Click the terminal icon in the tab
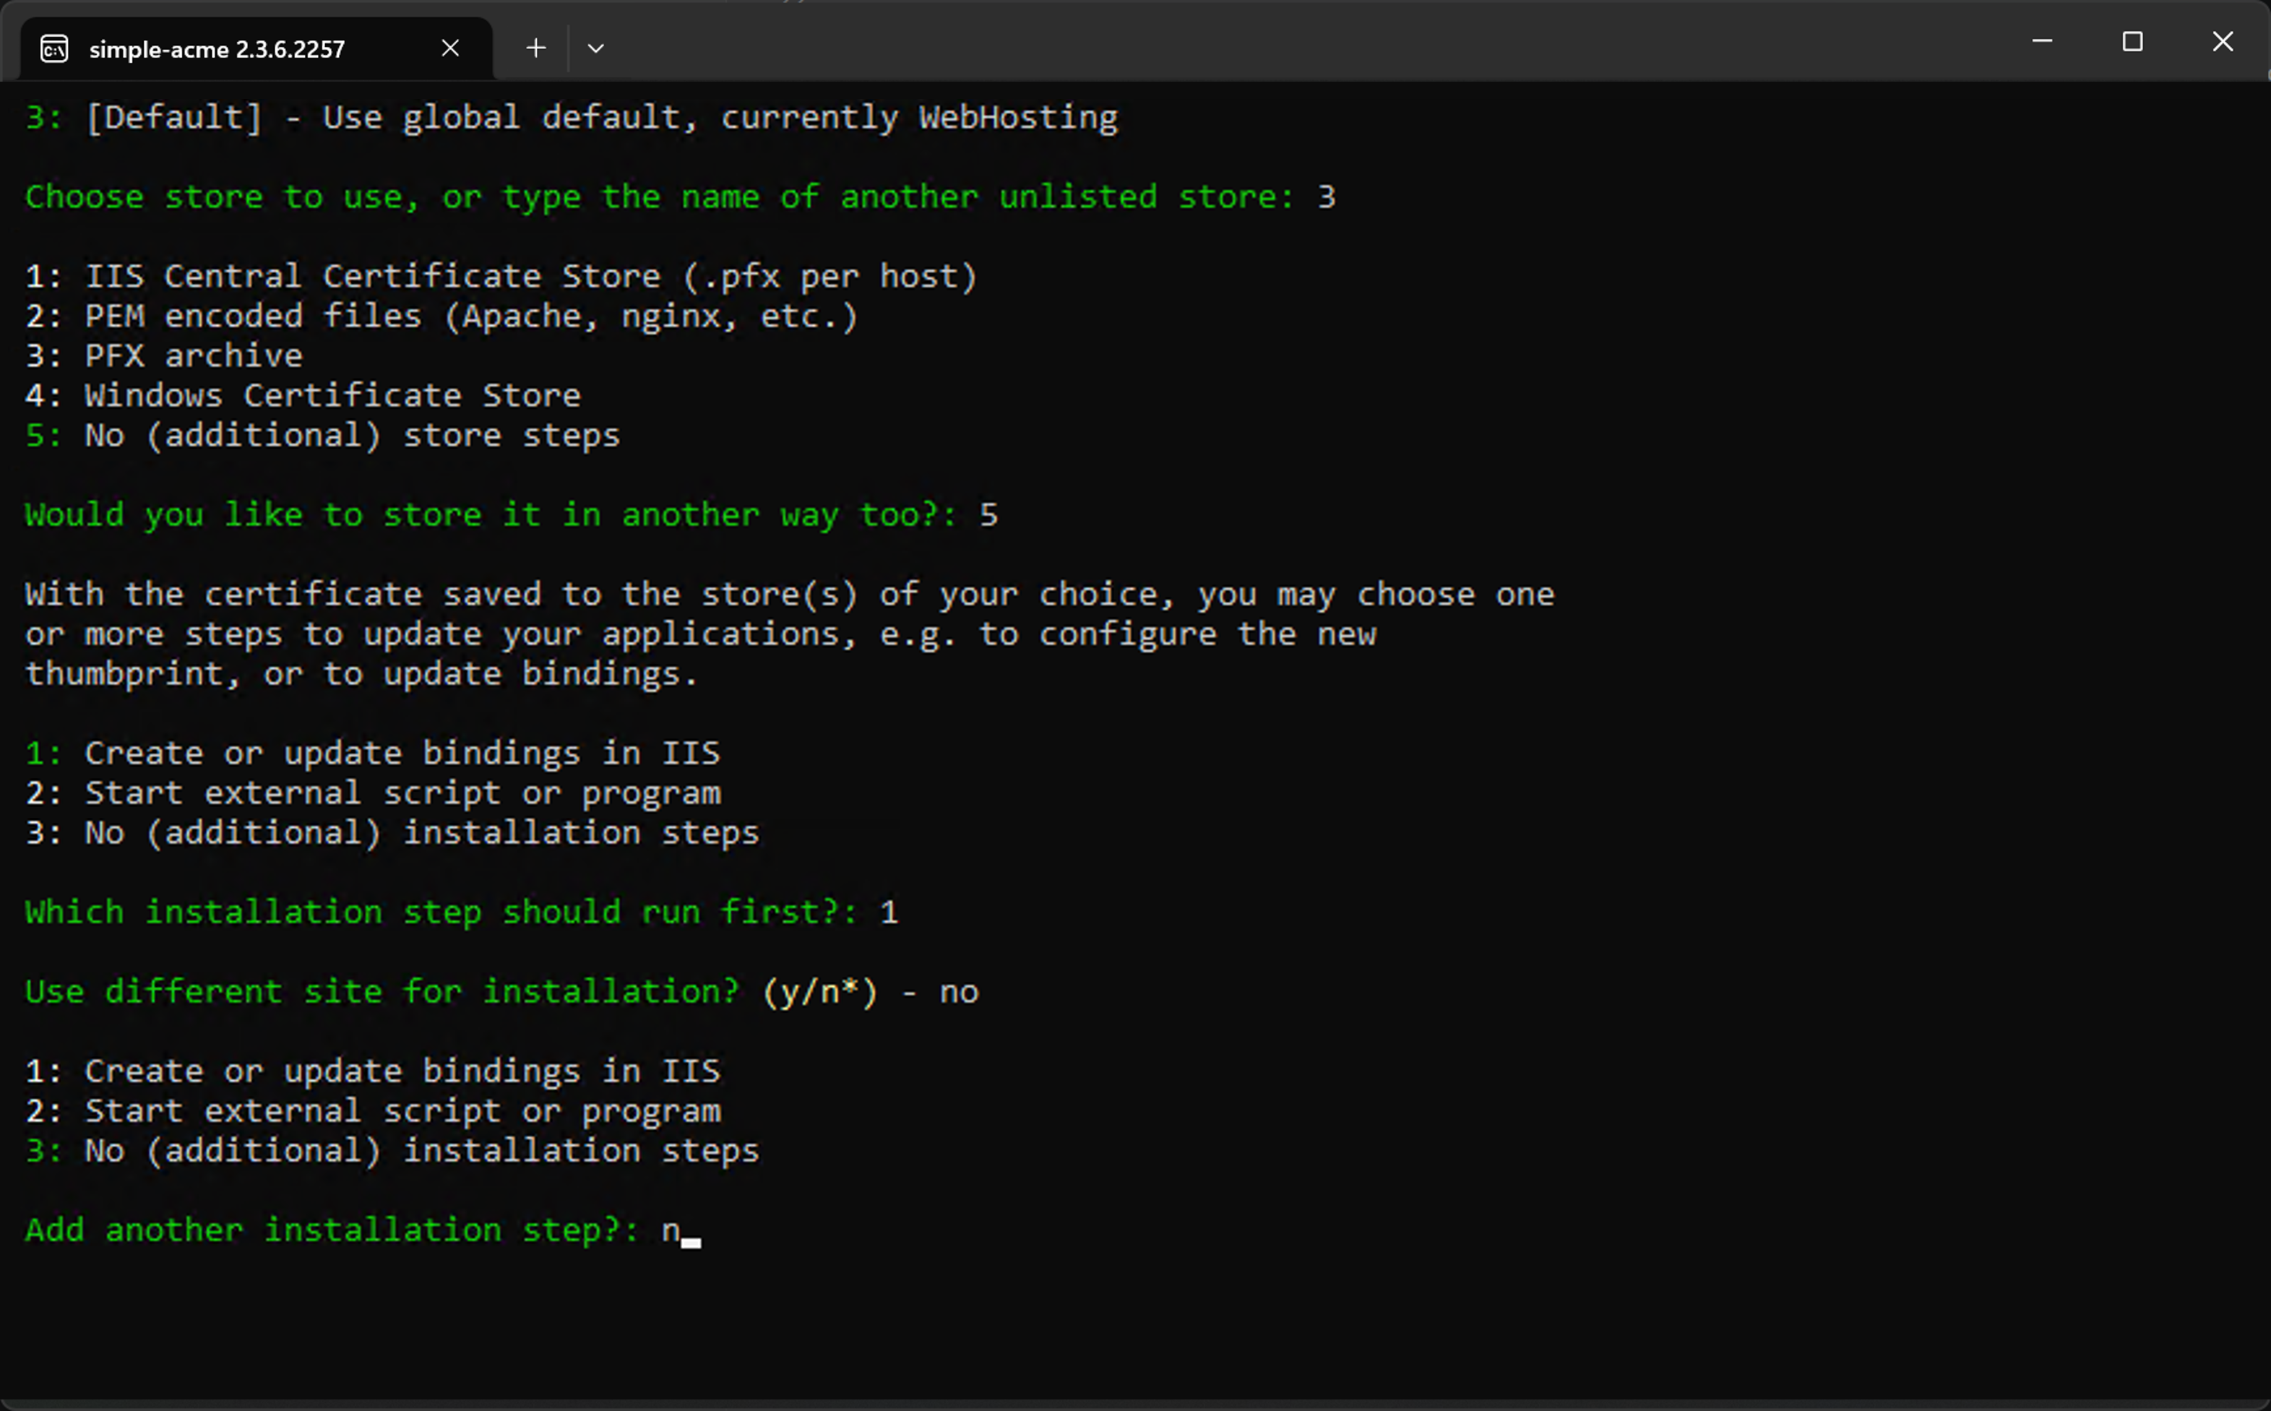The height and width of the screenshot is (1411, 2271). 54,48
